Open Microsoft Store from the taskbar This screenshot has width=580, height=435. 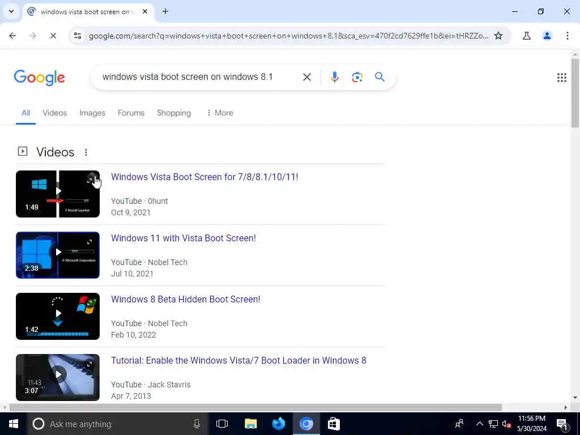point(334,424)
